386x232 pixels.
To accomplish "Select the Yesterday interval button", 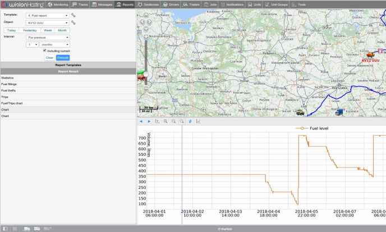I will click(30, 30).
